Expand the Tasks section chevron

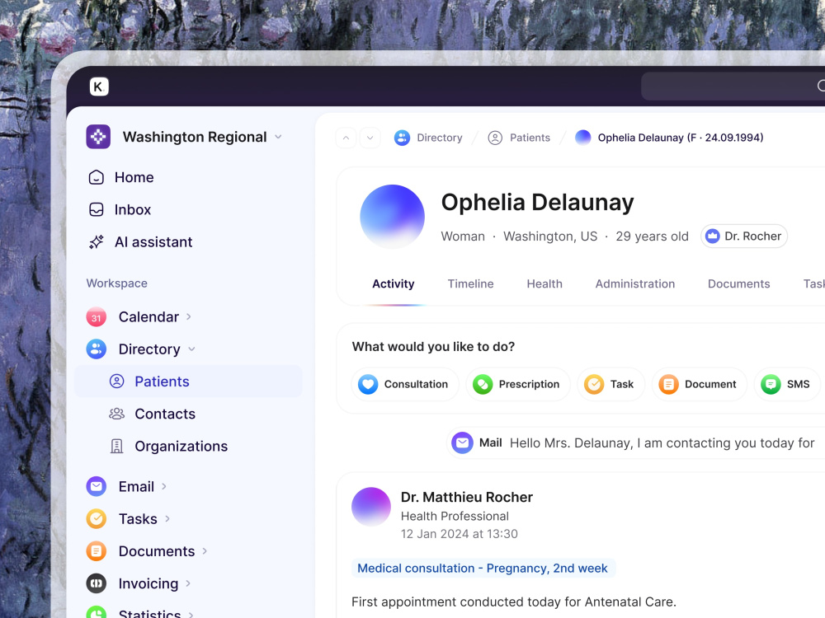coord(167,519)
